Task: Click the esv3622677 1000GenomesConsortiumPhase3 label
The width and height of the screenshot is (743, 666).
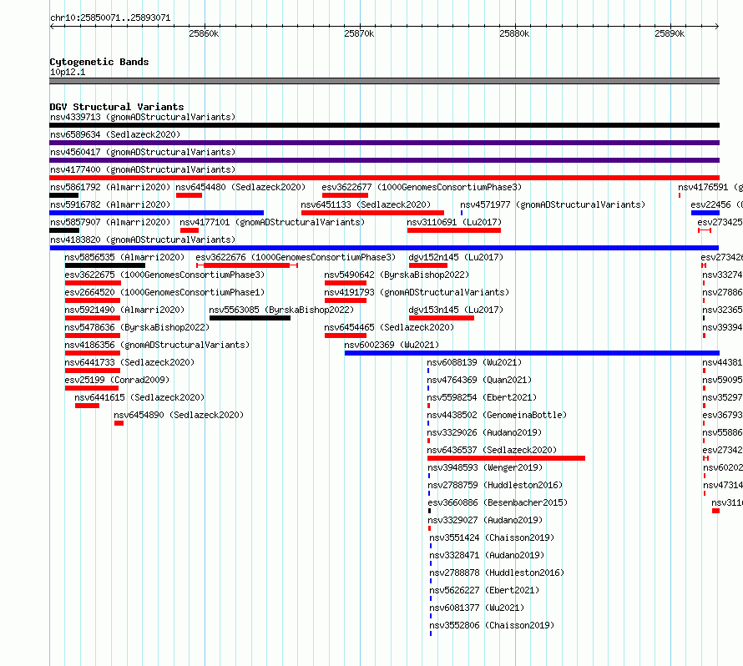Action: pyautogui.click(x=422, y=187)
